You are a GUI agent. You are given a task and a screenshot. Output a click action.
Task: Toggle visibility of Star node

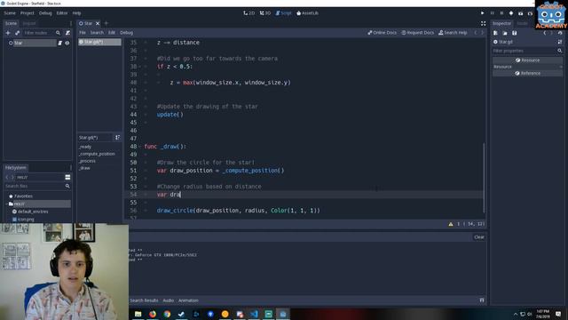point(67,43)
